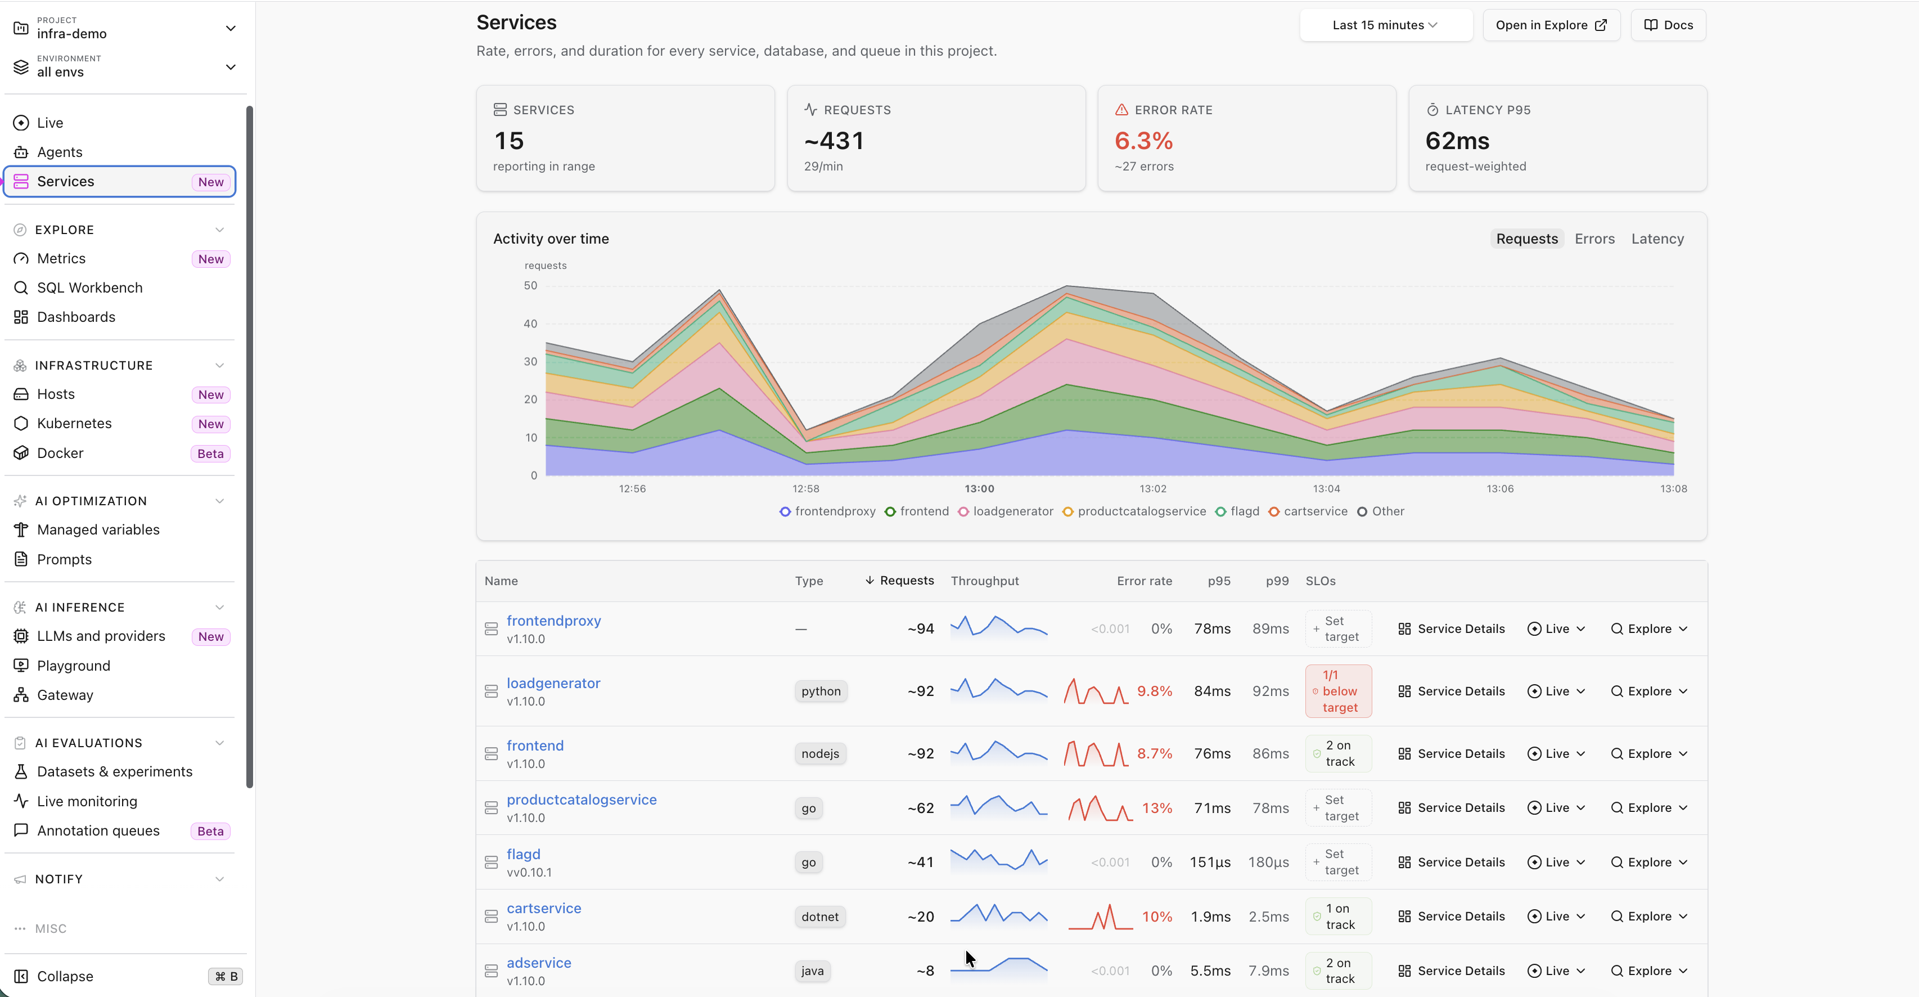Click the Datasets & experiments flask icon
This screenshot has height=997, width=1919.
[21, 772]
